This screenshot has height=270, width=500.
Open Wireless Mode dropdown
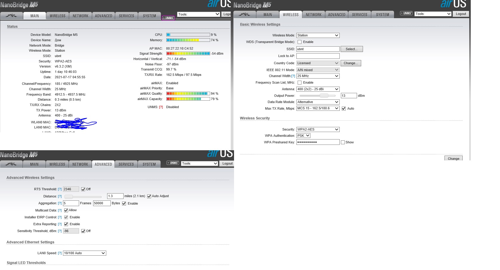(318, 35)
